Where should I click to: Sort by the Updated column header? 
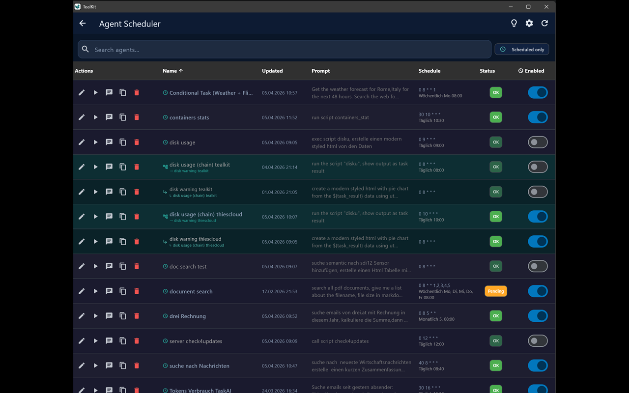[x=272, y=71]
